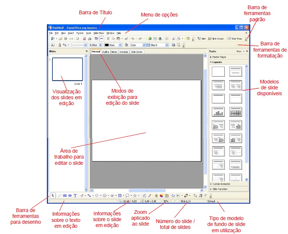Viewport: 288px width, 234px height.
Task: Pick the Symbol Shapes smiley tool
Action: tap(104, 196)
